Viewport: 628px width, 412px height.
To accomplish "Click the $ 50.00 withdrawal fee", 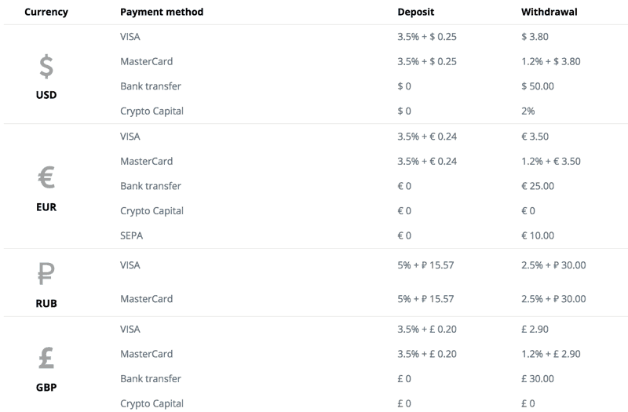I will [x=538, y=86].
